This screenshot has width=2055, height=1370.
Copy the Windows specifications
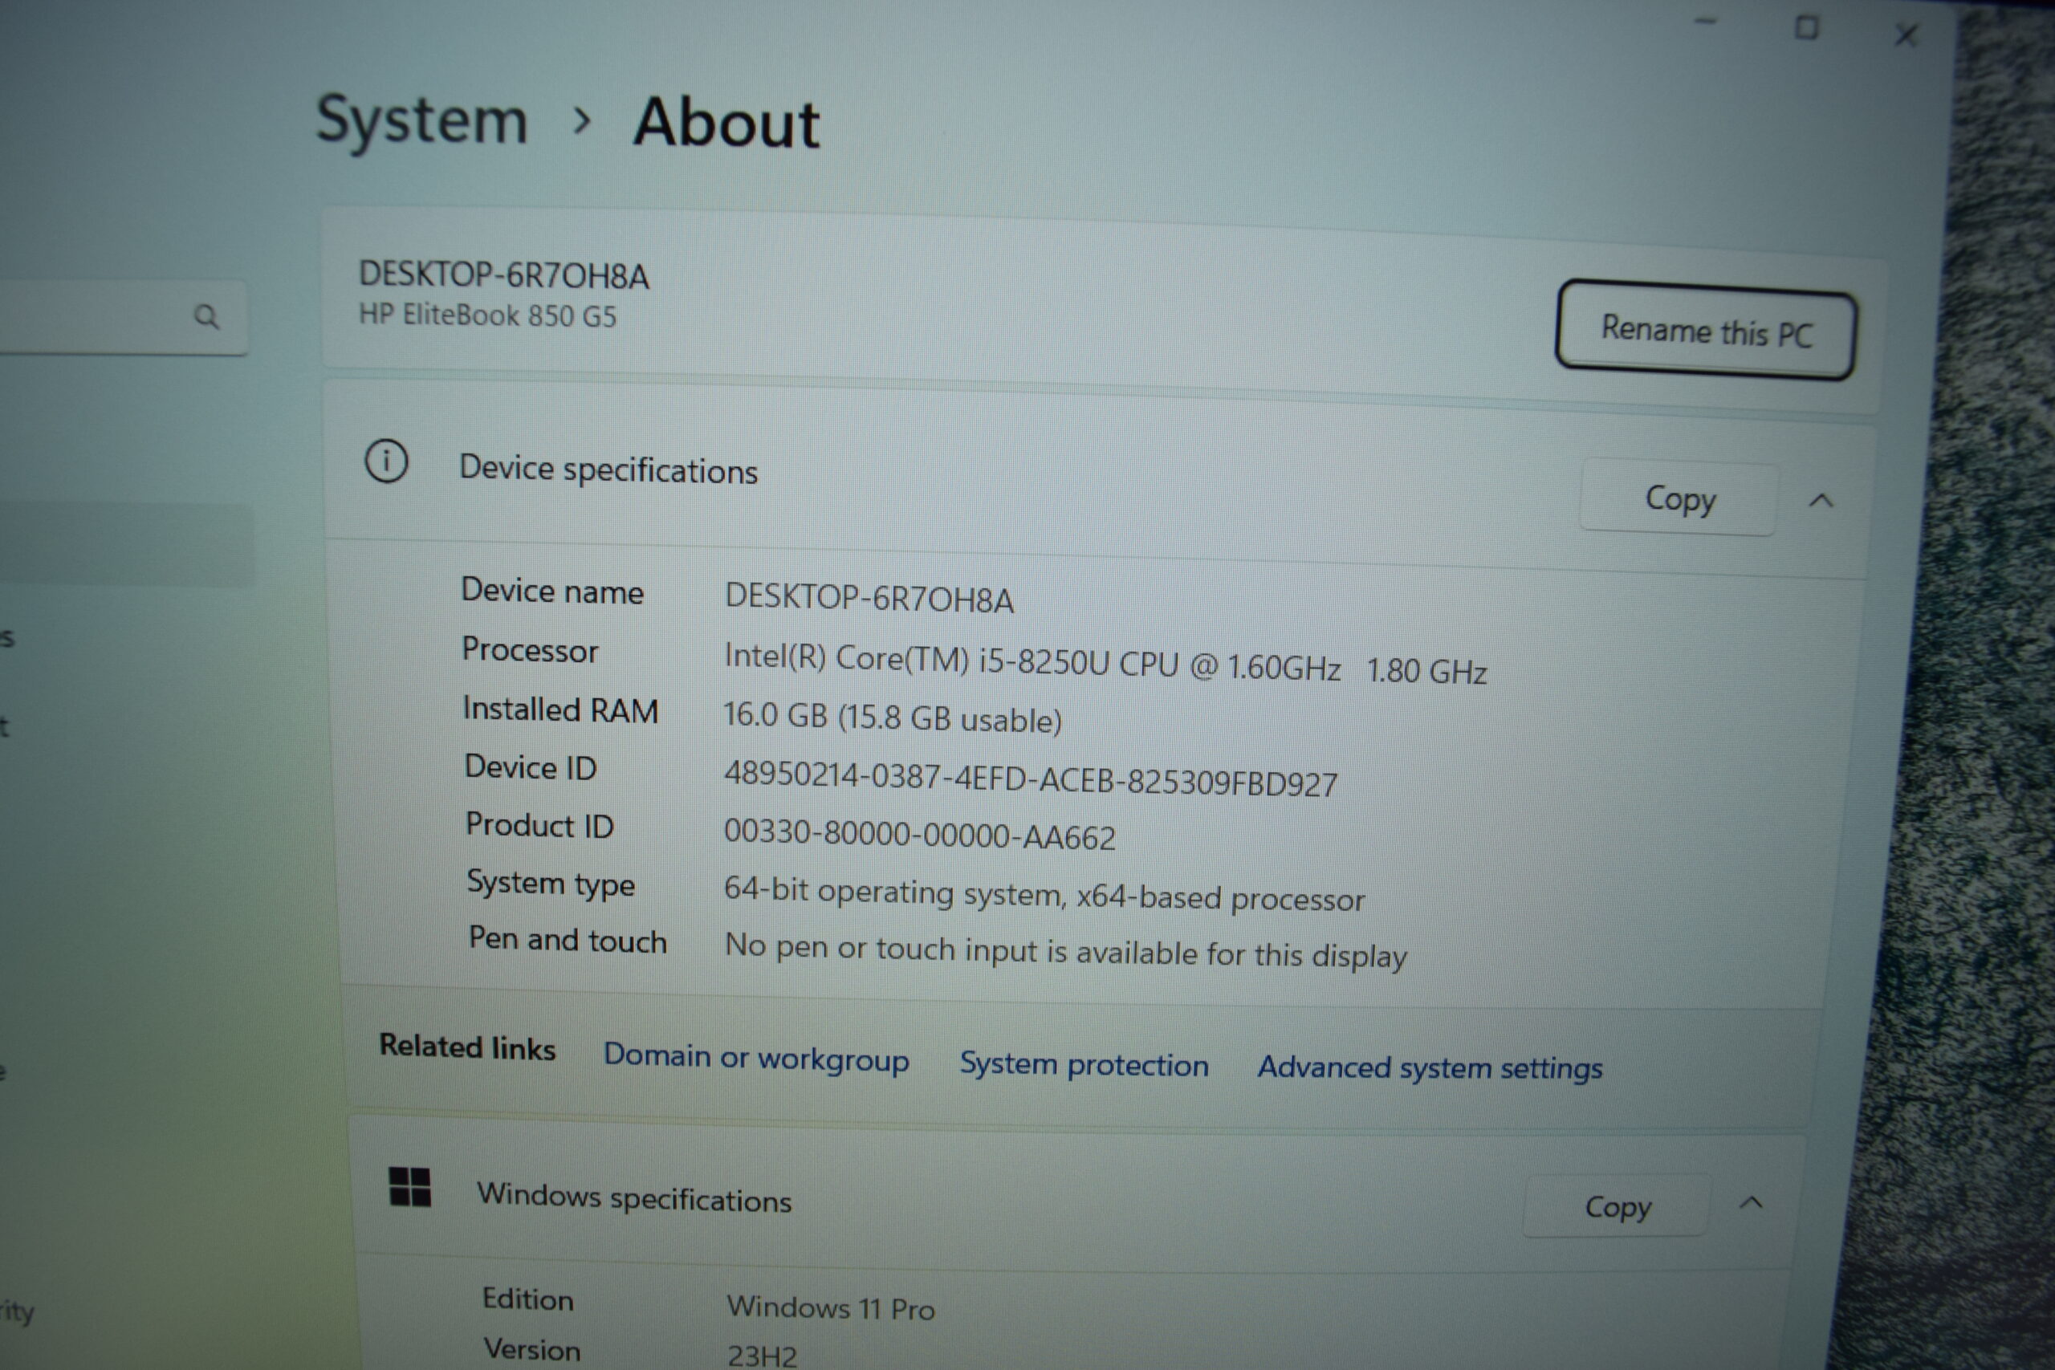pos(1618,1206)
